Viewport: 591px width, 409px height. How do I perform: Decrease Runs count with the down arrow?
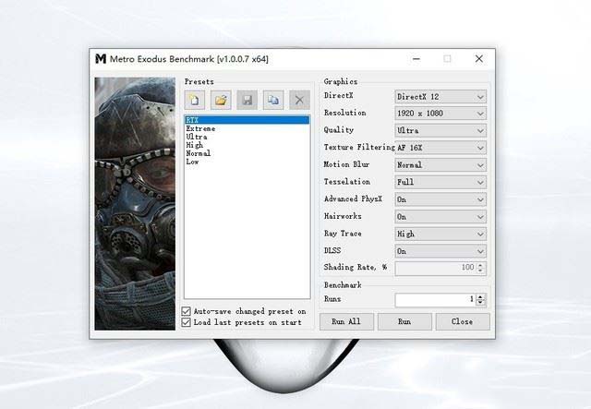480,303
